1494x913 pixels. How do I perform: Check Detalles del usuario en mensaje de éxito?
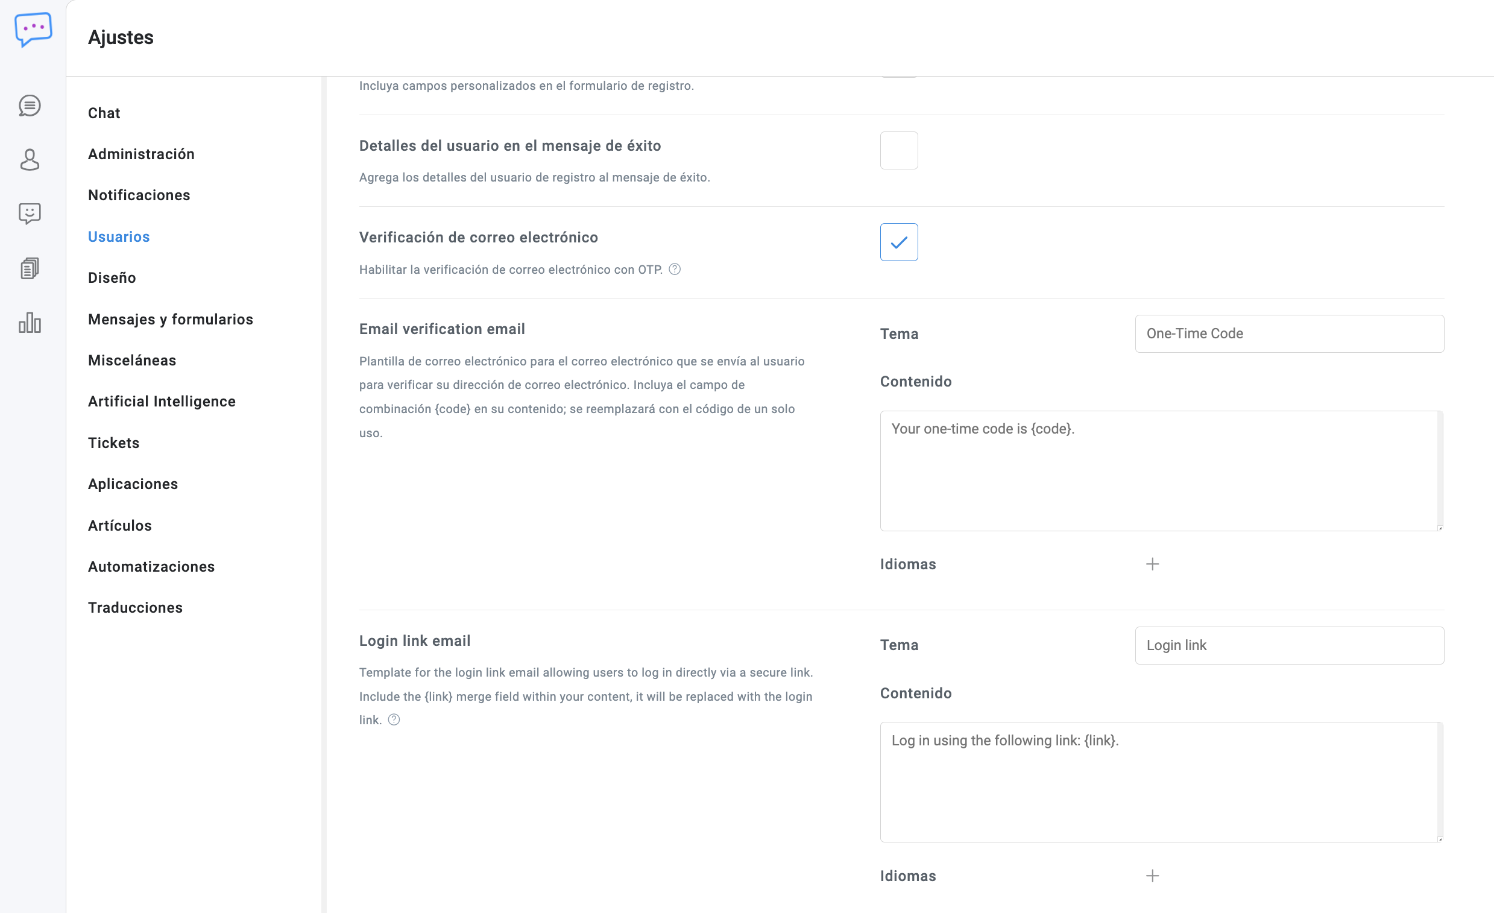point(898,150)
